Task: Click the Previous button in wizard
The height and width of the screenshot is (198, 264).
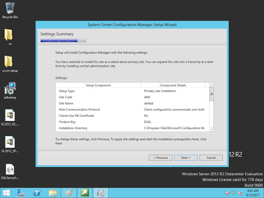Action: pyautogui.click(x=160, y=158)
